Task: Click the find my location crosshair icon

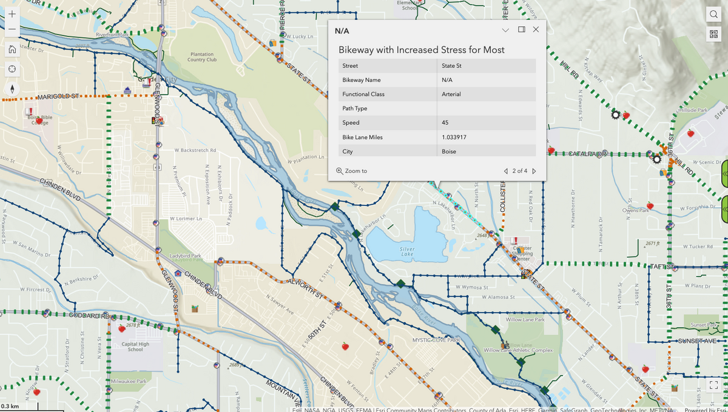Action: click(x=12, y=69)
